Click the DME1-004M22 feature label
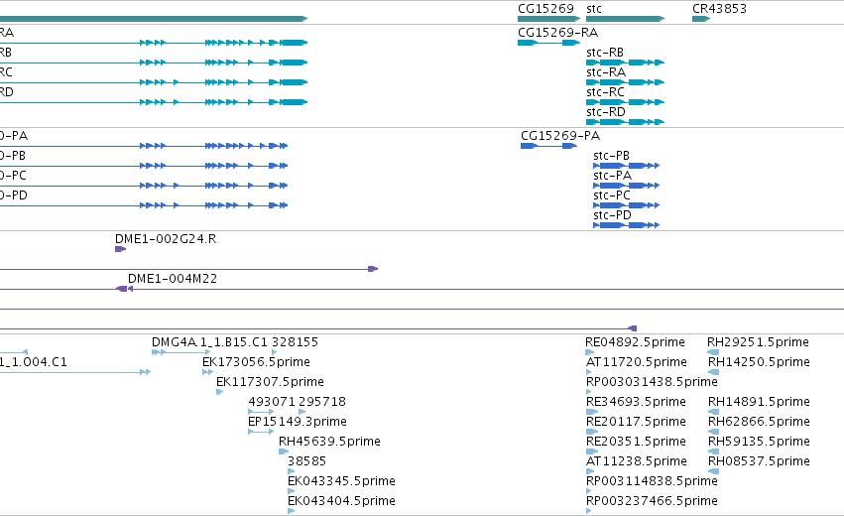Screen dimensions: 844x516 [173, 279]
